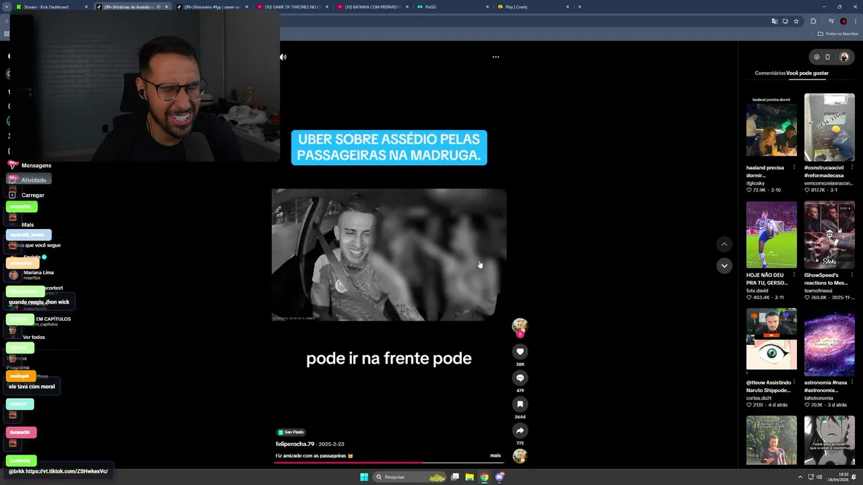Open options for 'HOJE NÃO DEU PRA TU' card
Image resolution: width=863 pixels, height=485 pixels.
794,276
